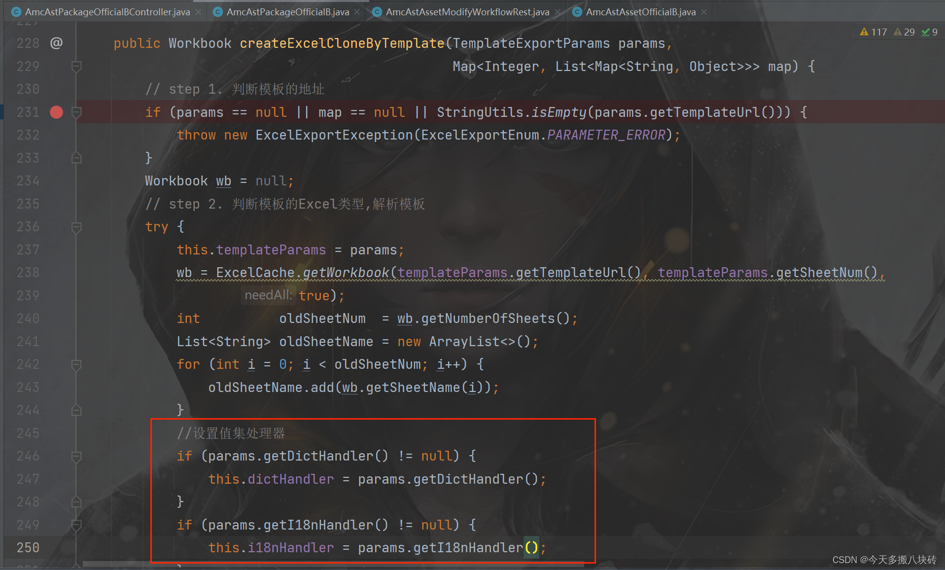Click line number 250 in the gutter
This screenshot has width=945, height=570.
tap(28, 547)
